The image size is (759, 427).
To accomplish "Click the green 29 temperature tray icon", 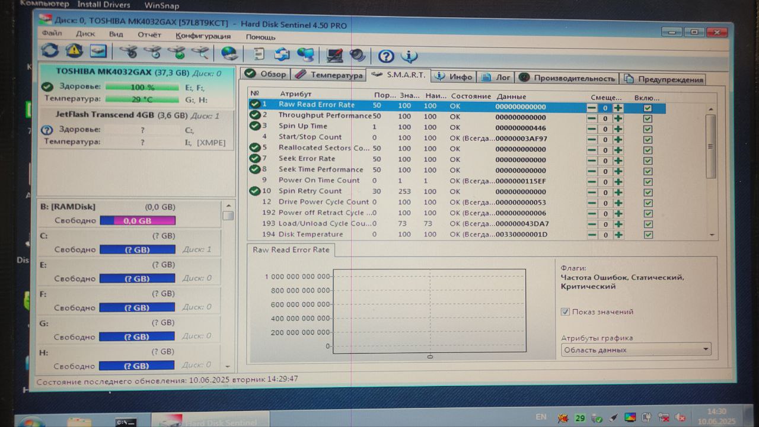I will (580, 418).
